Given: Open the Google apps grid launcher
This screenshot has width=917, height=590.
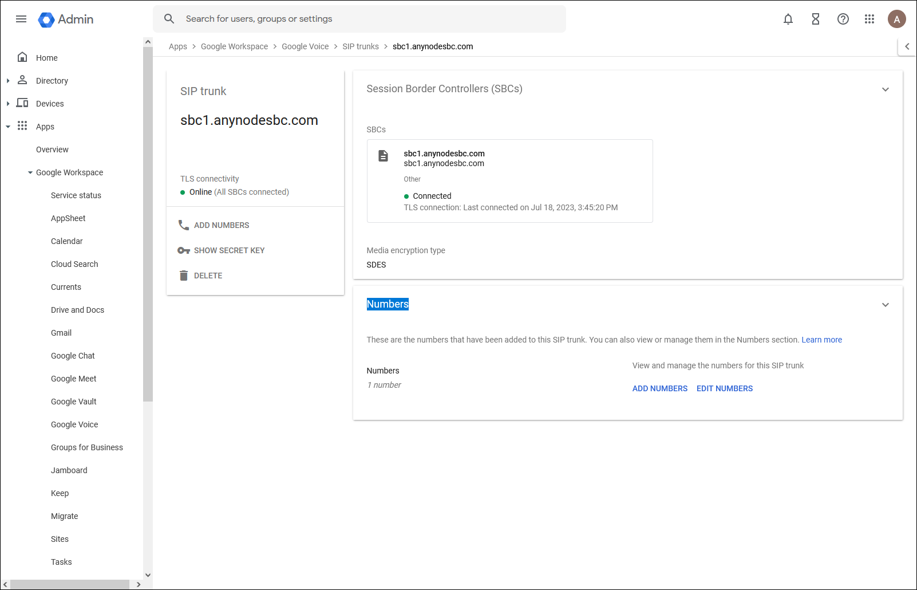Looking at the screenshot, I should pos(869,19).
